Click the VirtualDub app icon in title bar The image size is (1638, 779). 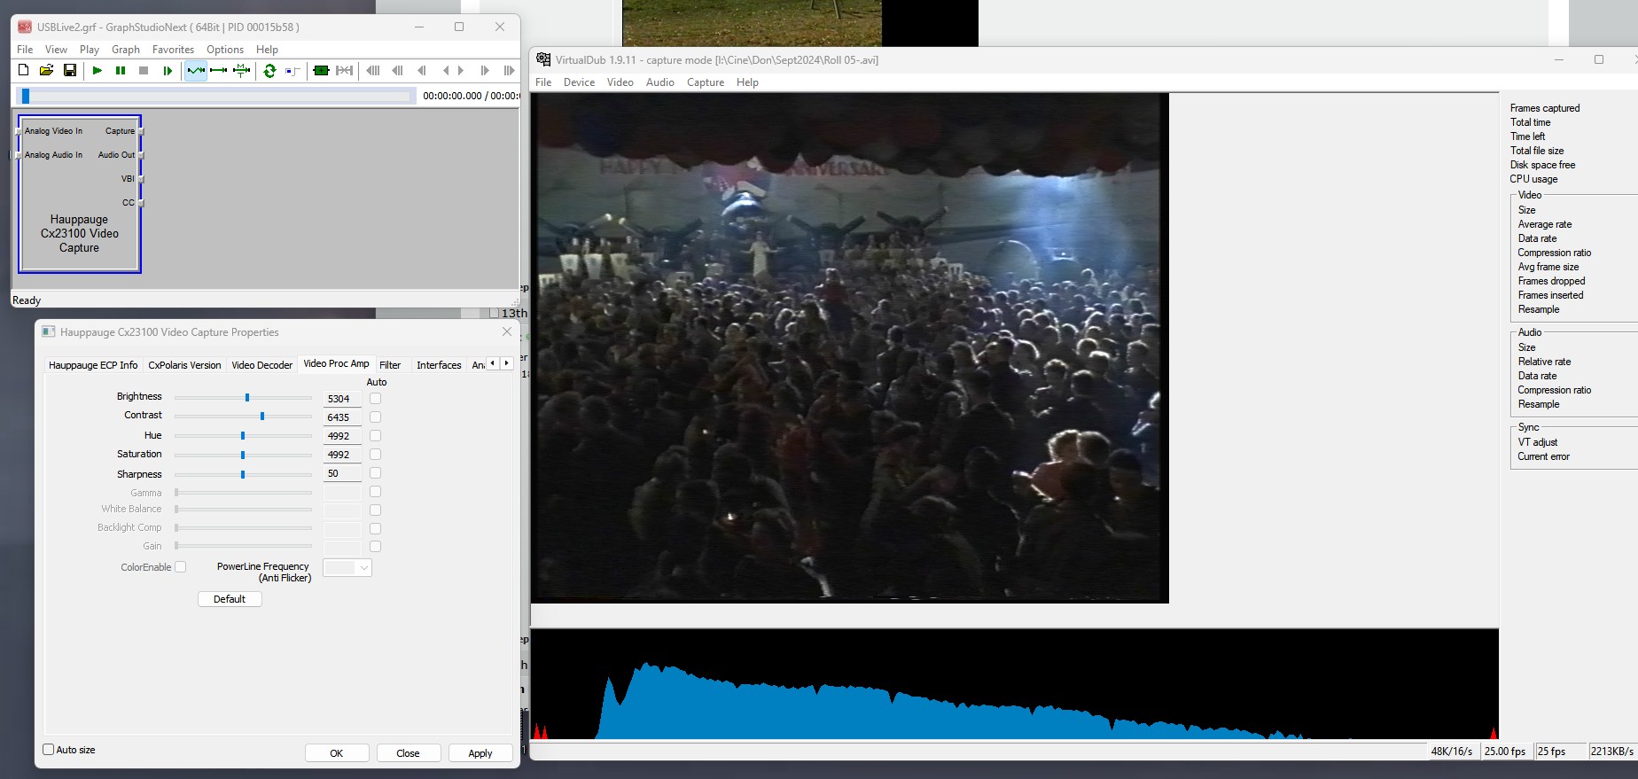(x=543, y=59)
